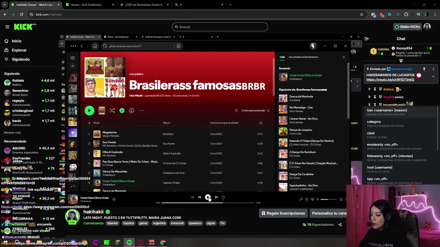Open the youtu.be link in pinned message
The width and height of the screenshot is (440, 247).
click(390, 80)
